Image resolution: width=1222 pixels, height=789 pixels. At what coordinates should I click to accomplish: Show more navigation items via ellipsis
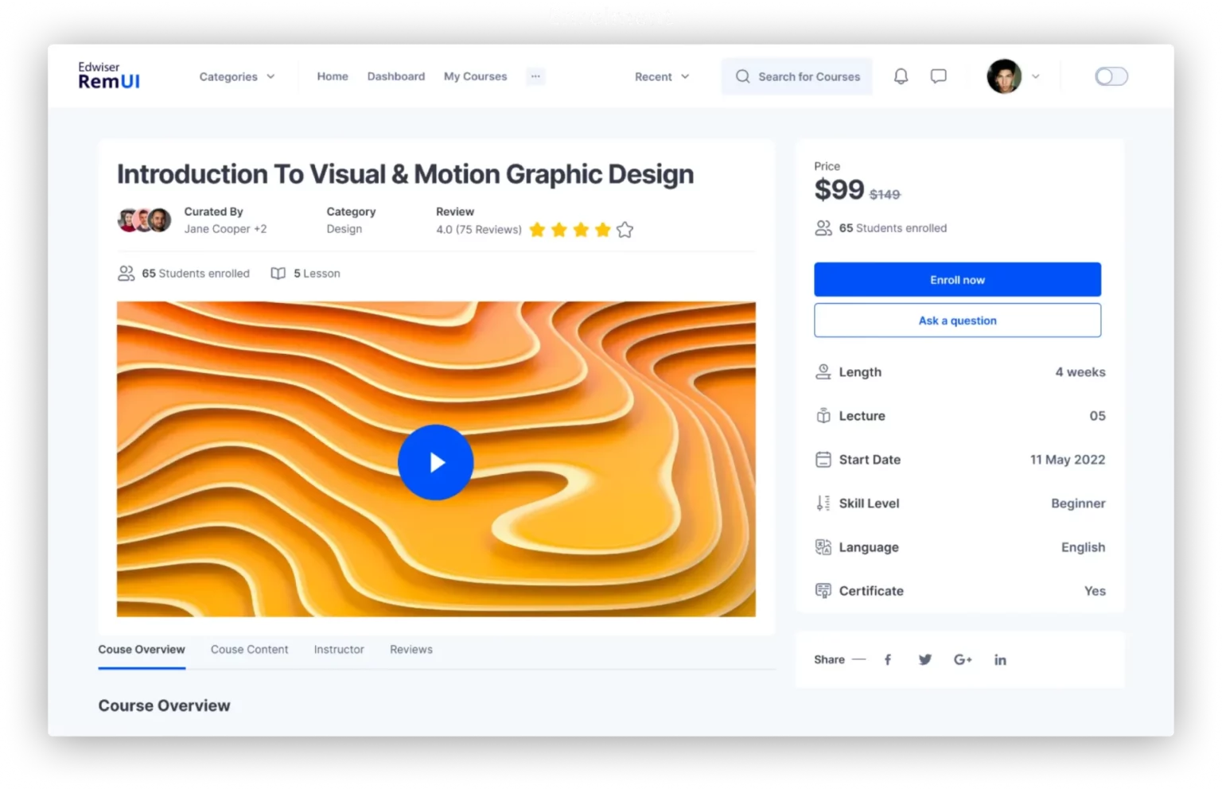[535, 76]
